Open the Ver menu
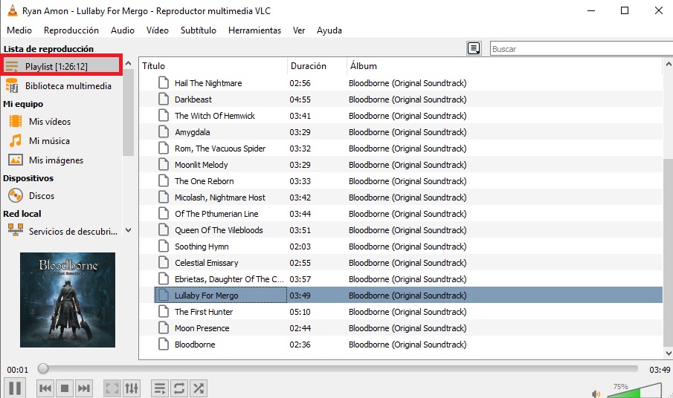 [299, 30]
